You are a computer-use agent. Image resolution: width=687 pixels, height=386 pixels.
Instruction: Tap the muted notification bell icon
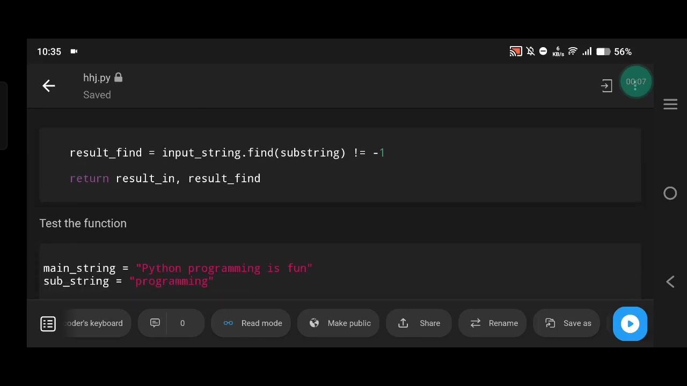530,51
